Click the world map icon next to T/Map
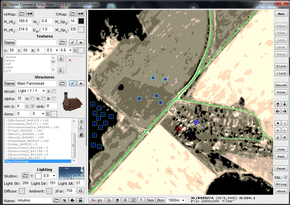This screenshot has height=205, width=290. pyautogui.click(x=81, y=14)
